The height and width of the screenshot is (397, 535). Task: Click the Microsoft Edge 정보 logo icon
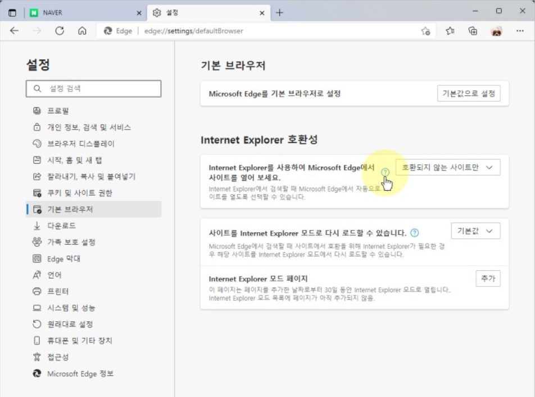[x=37, y=373]
